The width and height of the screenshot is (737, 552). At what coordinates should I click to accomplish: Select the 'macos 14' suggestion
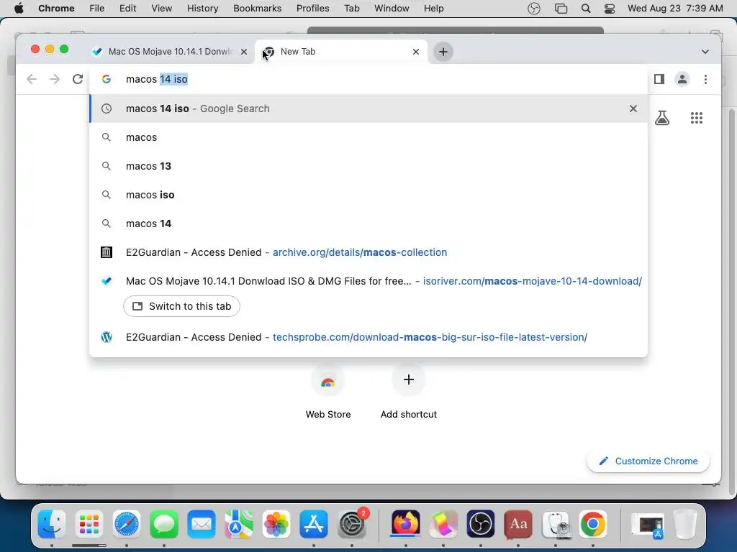tap(368, 224)
